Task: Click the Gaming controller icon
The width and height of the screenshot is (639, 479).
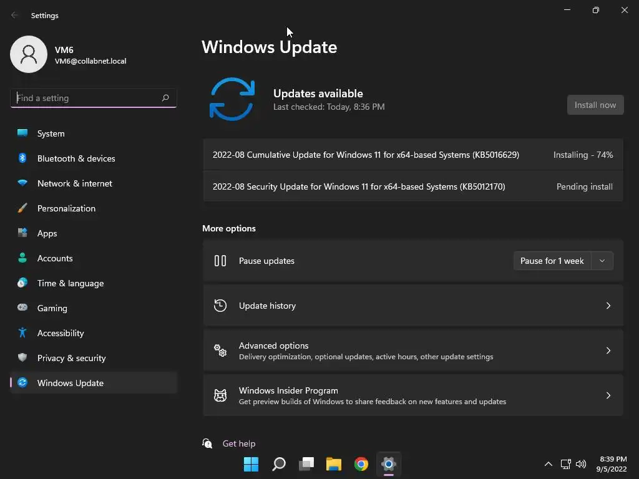Action: (x=22, y=307)
